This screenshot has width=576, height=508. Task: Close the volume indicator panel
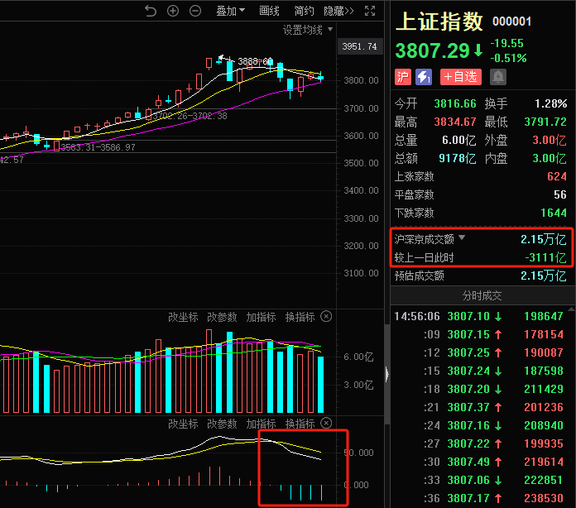tap(326, 317)
